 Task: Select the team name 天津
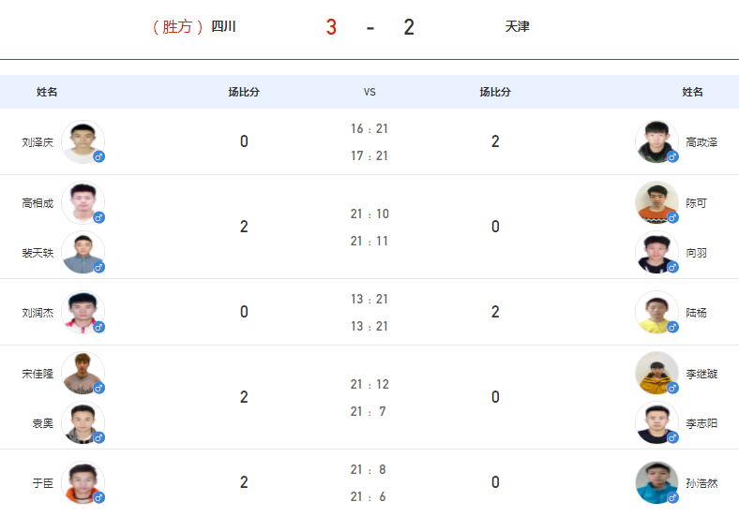pyautogui.click(x=518, y=26)
